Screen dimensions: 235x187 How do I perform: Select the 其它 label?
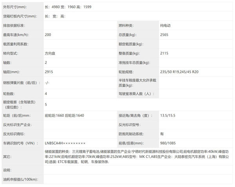pyautogui.click(x=7, y=157)
